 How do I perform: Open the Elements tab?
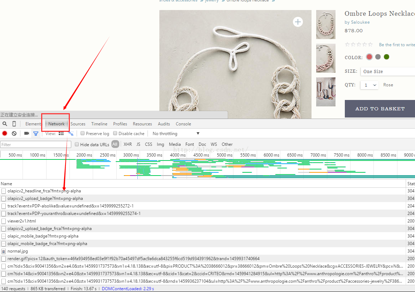click(33, 124)
